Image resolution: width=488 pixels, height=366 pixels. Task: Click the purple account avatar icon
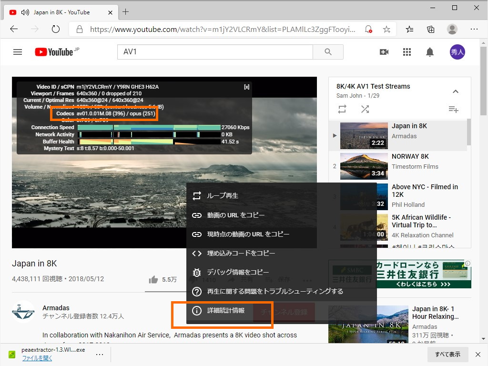coord(457,52)
